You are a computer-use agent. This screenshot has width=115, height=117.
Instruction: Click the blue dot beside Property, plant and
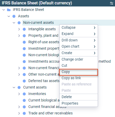coord(24,36)
